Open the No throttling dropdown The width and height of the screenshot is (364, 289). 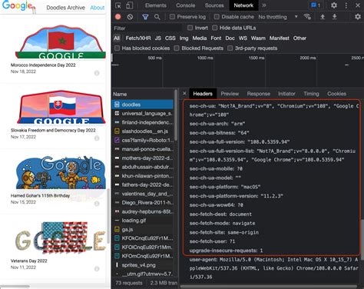pyautogui.click(x=278, y=17)
